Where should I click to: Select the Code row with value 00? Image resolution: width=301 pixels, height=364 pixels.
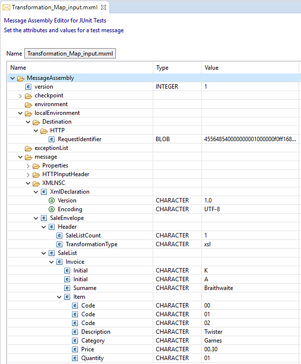(153, 306)
